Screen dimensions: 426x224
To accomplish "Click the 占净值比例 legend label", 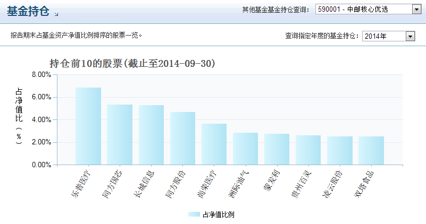I will point(219,214).
